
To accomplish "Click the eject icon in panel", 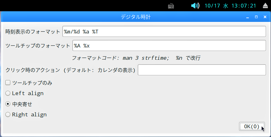I will 265,6.
